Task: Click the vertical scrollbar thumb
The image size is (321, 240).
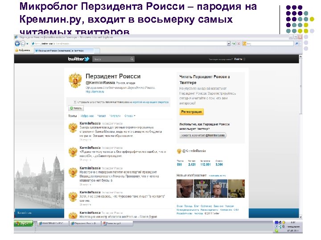Action: click(300, 87)
